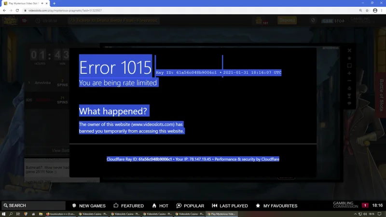Click the volume icon in system tray
386x217 pixels.
point(365,214)
